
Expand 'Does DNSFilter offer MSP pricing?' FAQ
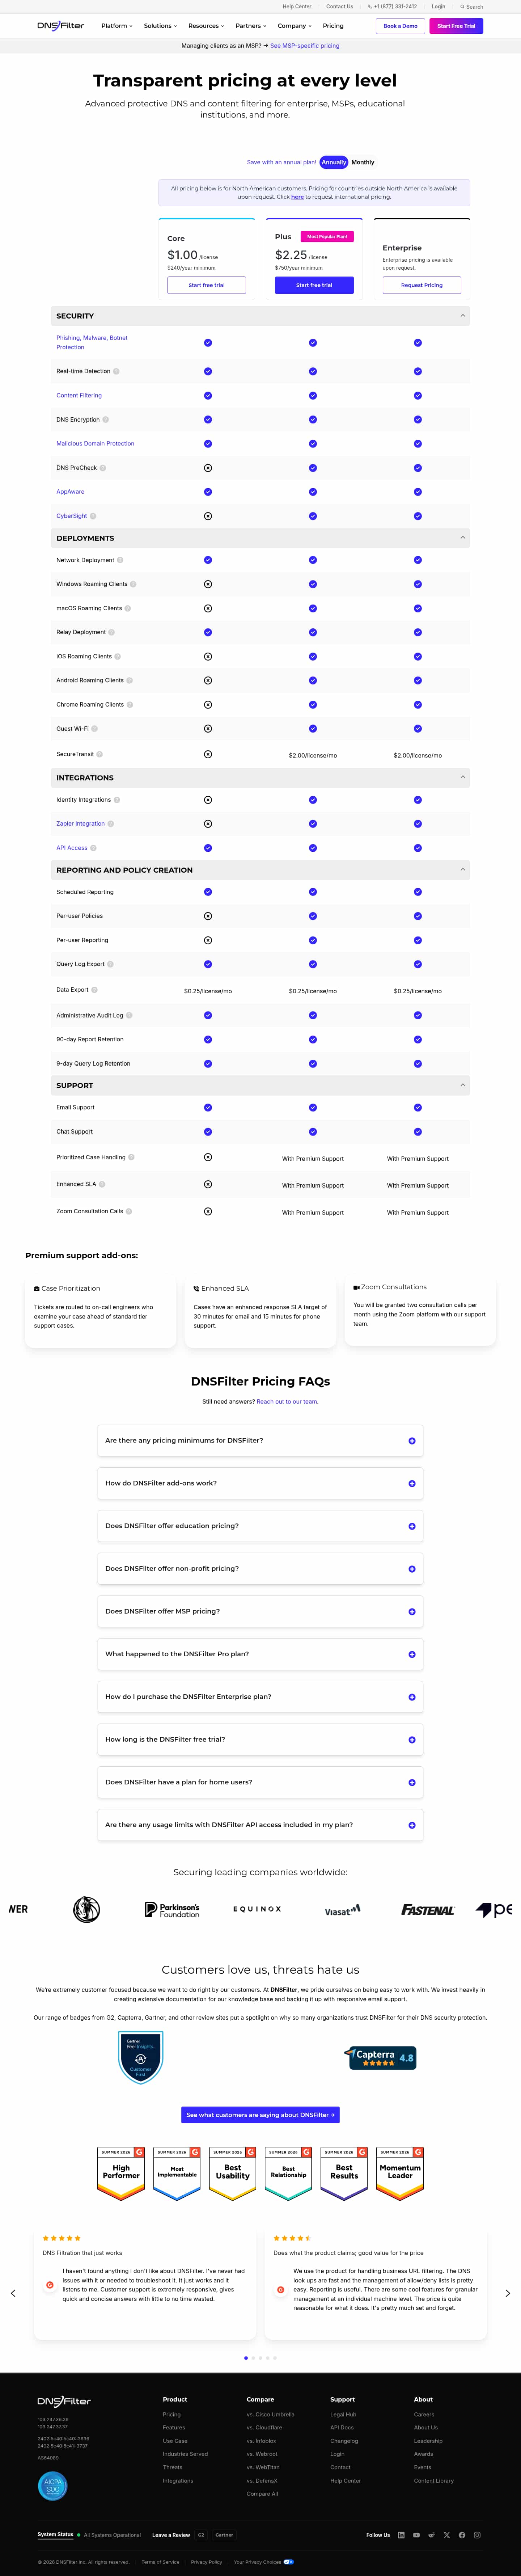click(x=260, y=1611)
